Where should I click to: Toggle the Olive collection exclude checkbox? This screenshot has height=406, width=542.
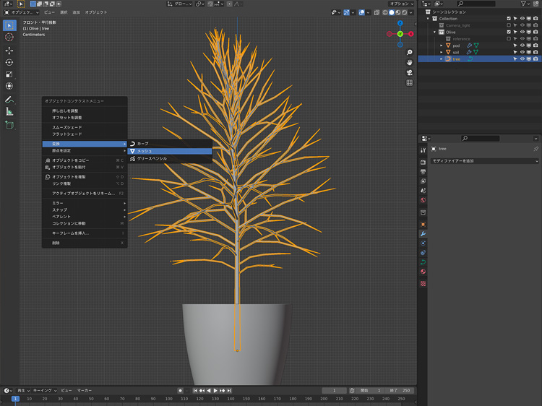tap(509, 32)
